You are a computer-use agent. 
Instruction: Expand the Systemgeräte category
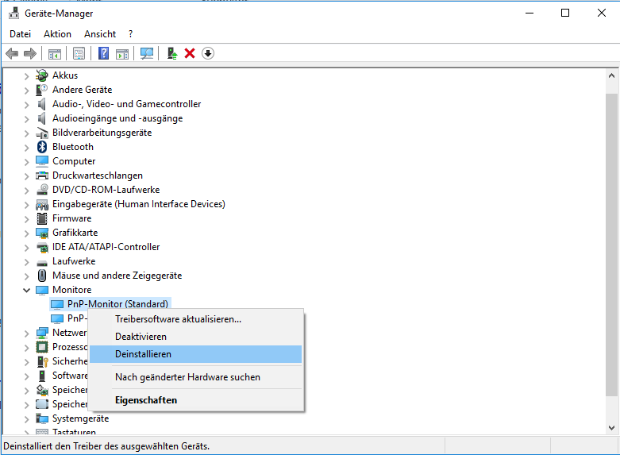[26, 419]
